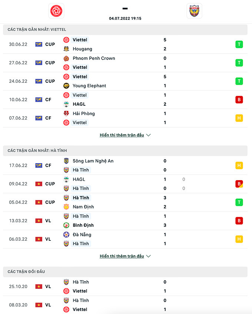This screenshot has height=314, width=252.
Task: Click green T result badge for Hougang match
Action: point(239,44)
